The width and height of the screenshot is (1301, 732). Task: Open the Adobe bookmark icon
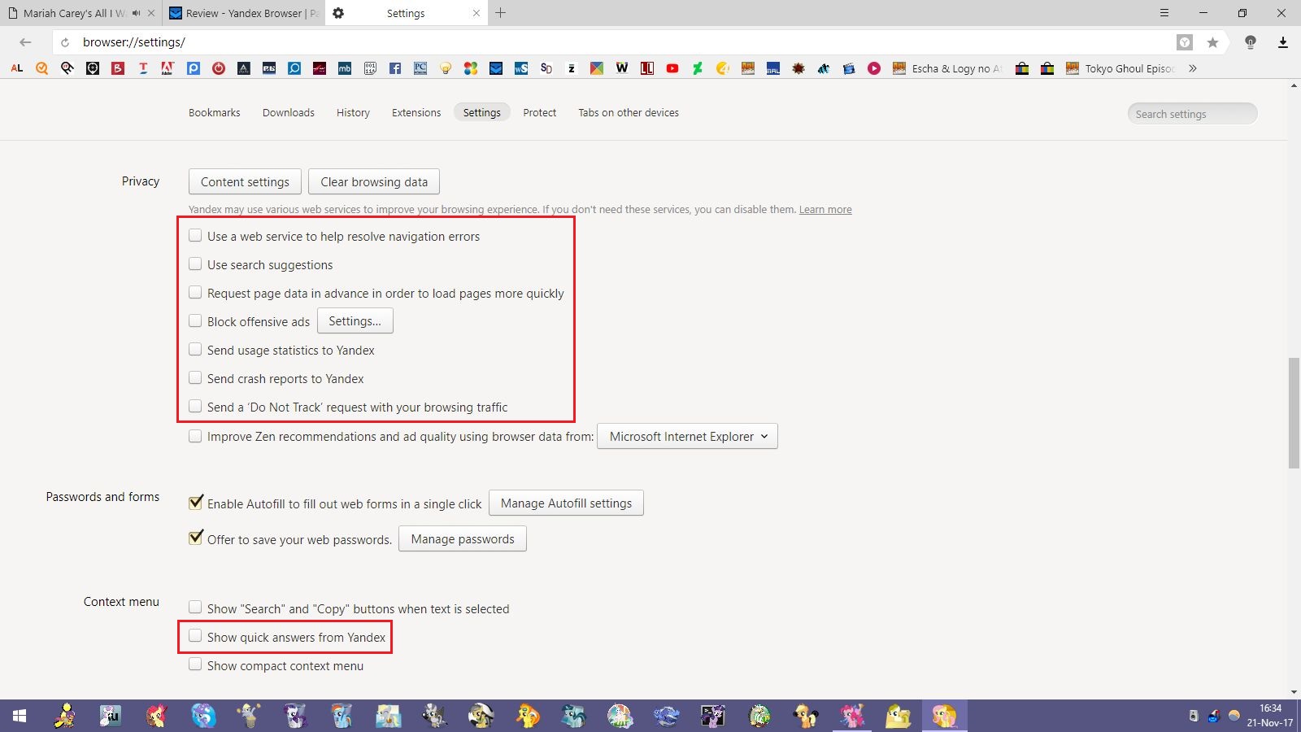168,68
